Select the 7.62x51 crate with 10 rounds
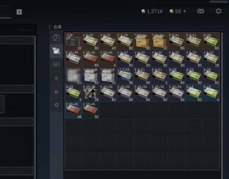This screenshot has width=229, height=179. [x=159, y=41]
